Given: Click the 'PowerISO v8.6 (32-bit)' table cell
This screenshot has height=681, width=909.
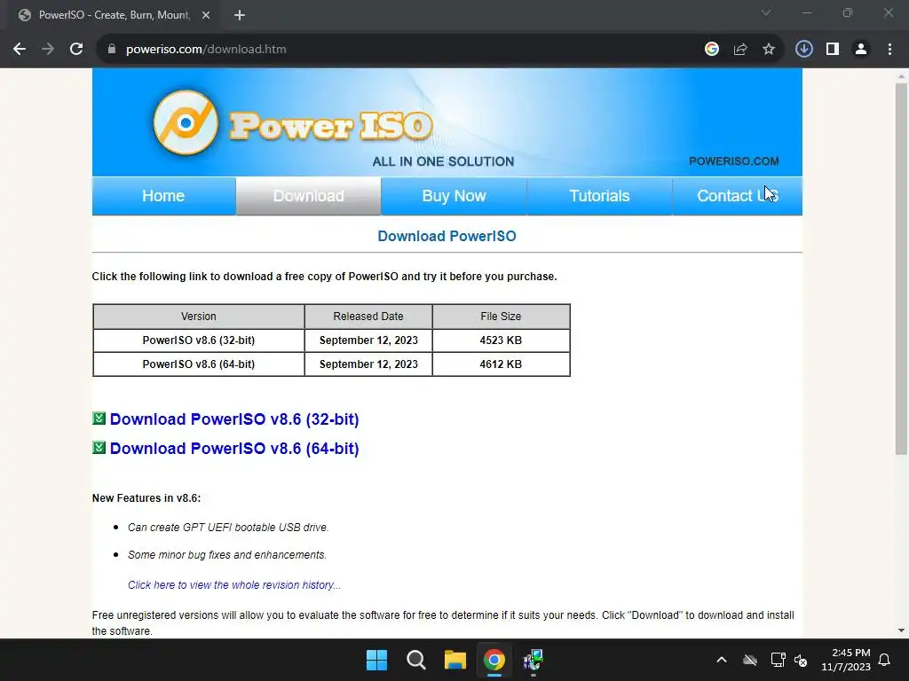Looking at the screenshot, I should coord(198,340).
